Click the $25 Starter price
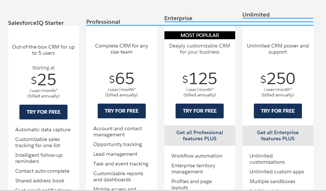 point(43,79)
